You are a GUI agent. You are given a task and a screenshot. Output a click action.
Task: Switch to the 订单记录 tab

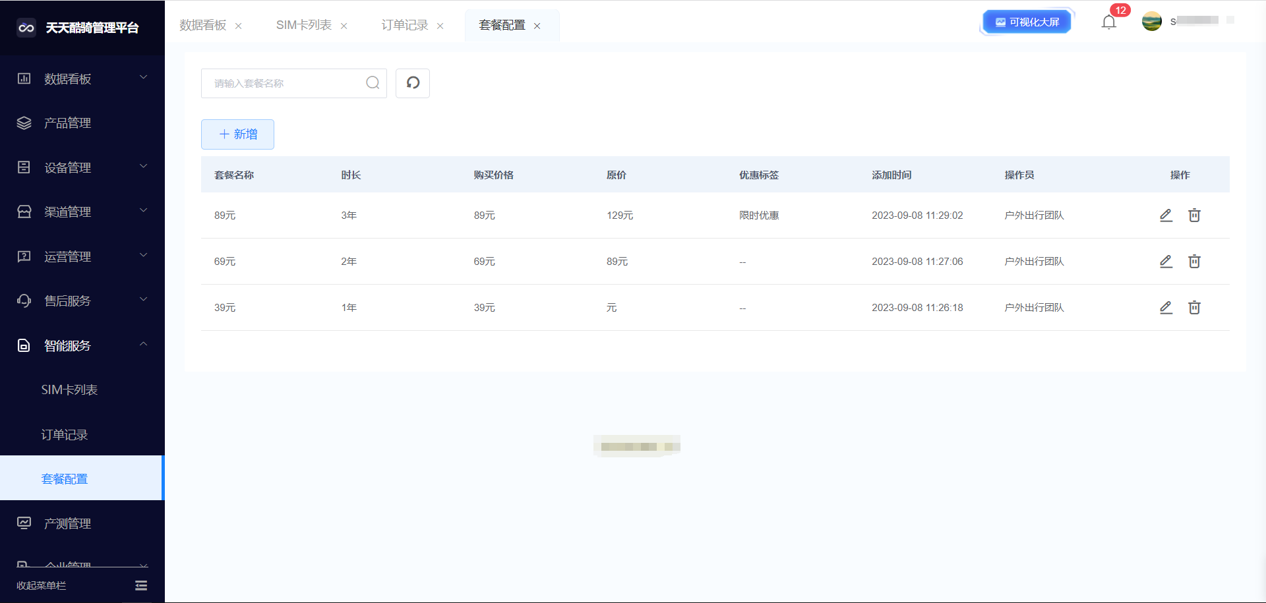[x=404, y=25]
